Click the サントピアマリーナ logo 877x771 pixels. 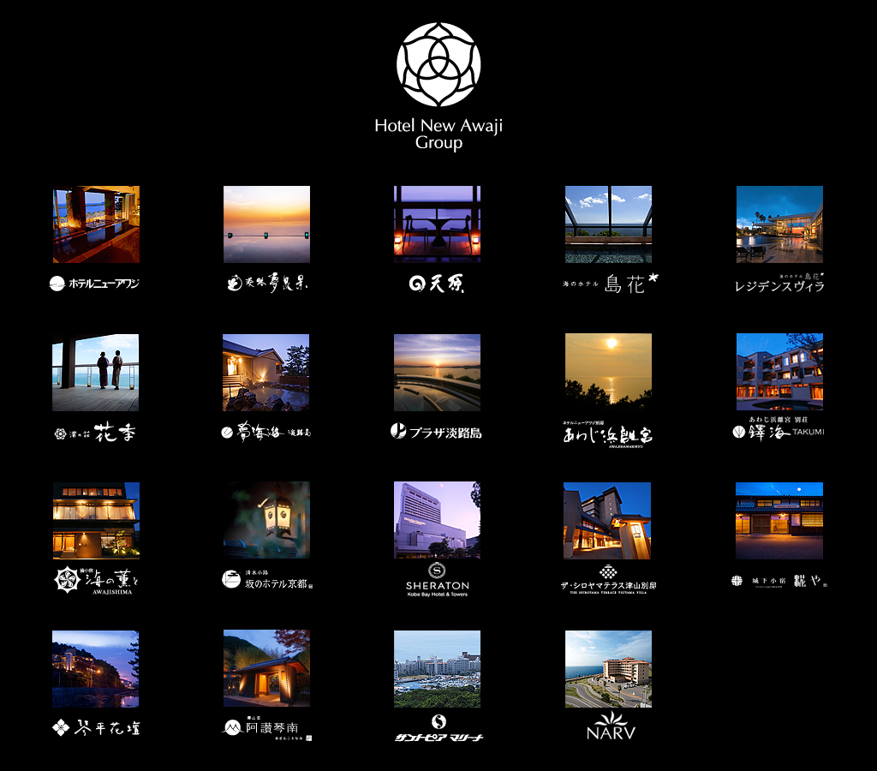click(x=439, y=728)
